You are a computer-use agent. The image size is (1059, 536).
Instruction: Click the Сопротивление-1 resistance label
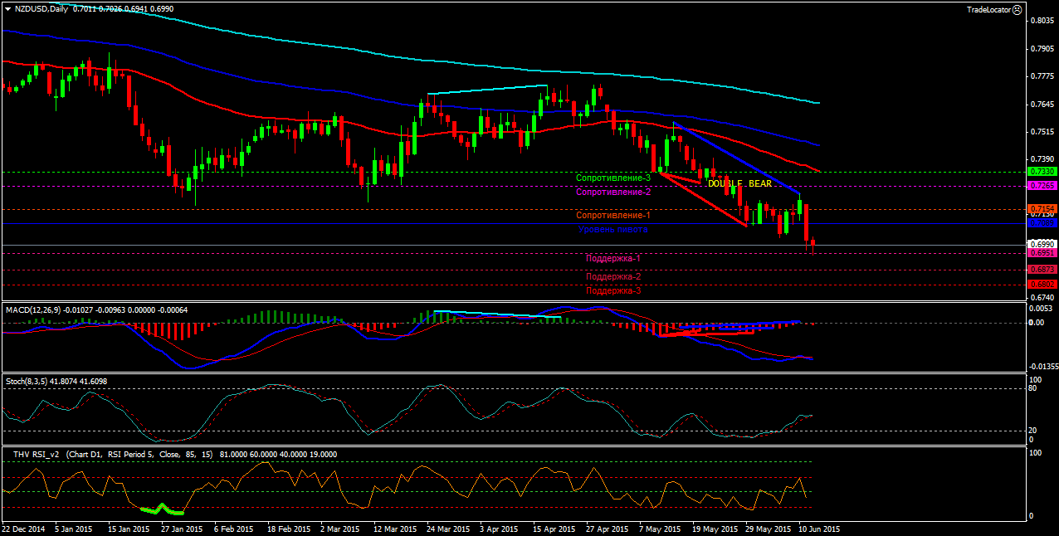tap(613, 215)
